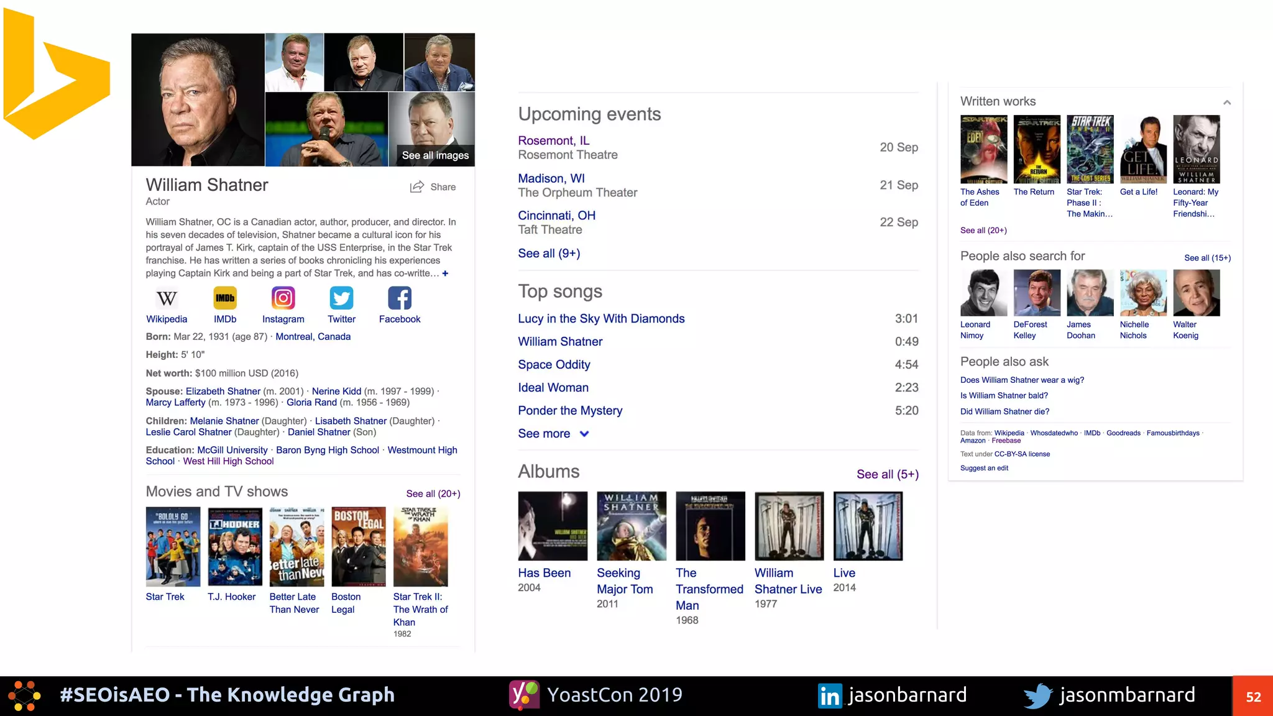This screenshot has width=1273, height=716.
Task: Open Leonard: My Fifty-Year Friendship book cover
Action: [x=1197, y=149]
